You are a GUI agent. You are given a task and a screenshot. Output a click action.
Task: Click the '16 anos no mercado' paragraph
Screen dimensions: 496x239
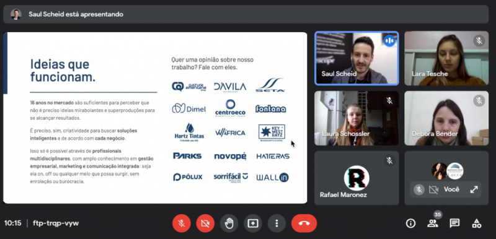[92, 110]
